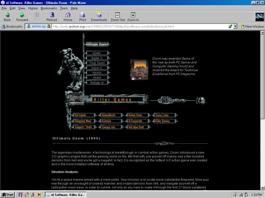Screen dimensions: 265x198
Task: Open the Quake II game page link
Action: pyautogui.click(x=97, y=58)
